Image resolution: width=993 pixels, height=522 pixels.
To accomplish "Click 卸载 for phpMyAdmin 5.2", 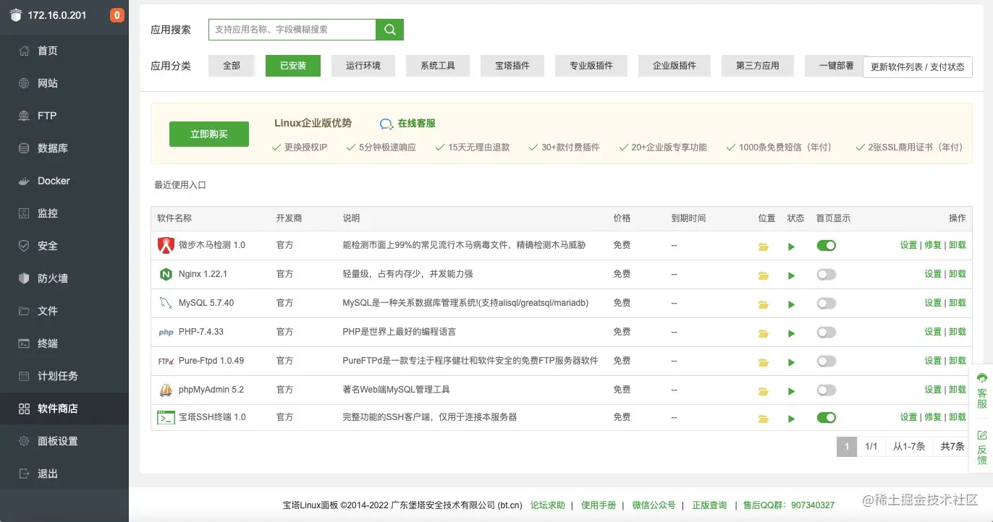I will (958, 390).
